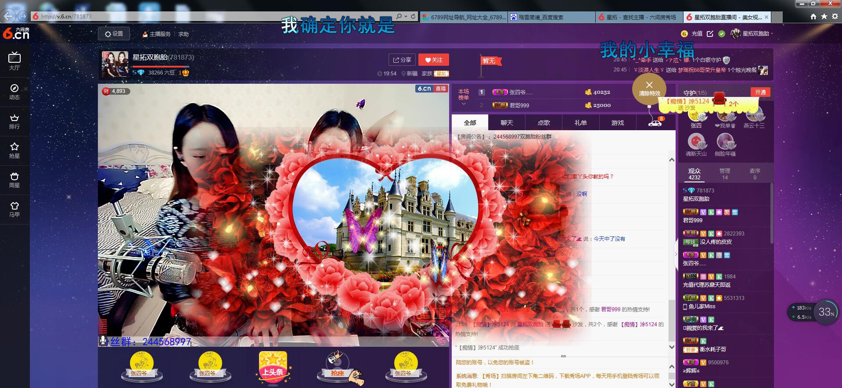Open guardian avatar 燕云十三

(754, 114)
